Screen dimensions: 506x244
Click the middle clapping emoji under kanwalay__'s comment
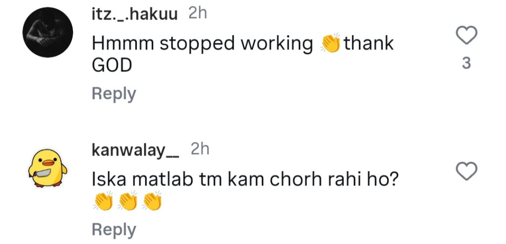[128, 201]
